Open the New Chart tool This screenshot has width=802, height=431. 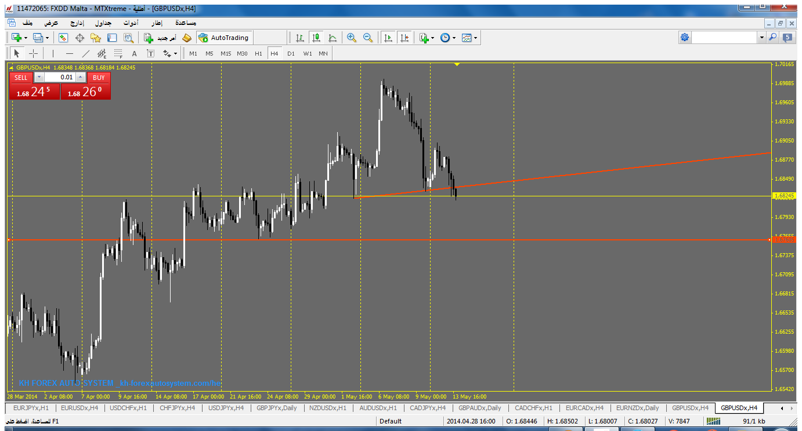[17, 38]
